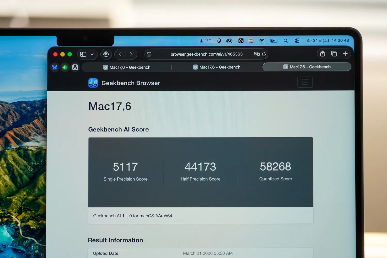Switch to the blue butterfly pinned tab
Image resolution: width=387 pixels, height=258 pixels.
[55, 67]
